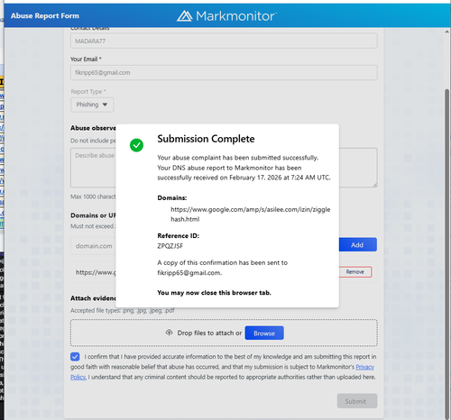This screenshot has height=420, width=451.
Task: Click the Reference ID label
Action: pyautogui.click(x=179, y=236)
